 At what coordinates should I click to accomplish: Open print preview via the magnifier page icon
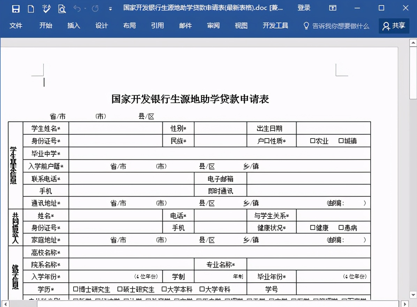click(x=62, y=9)
